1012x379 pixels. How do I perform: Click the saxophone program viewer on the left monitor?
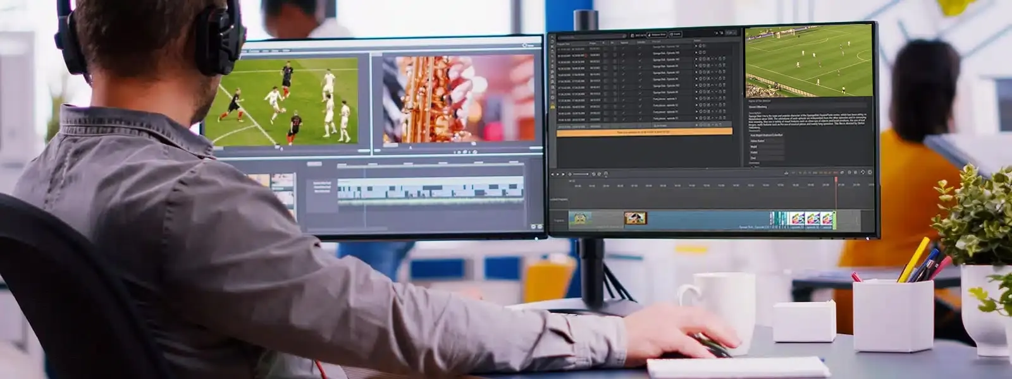[459, 99]
